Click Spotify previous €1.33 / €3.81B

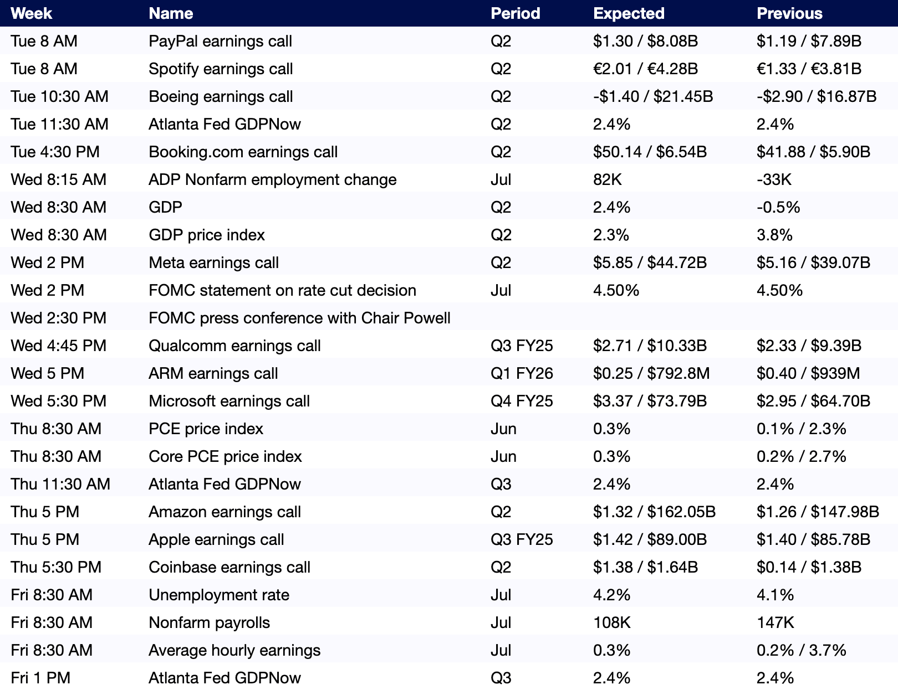[x=809, y=69]
